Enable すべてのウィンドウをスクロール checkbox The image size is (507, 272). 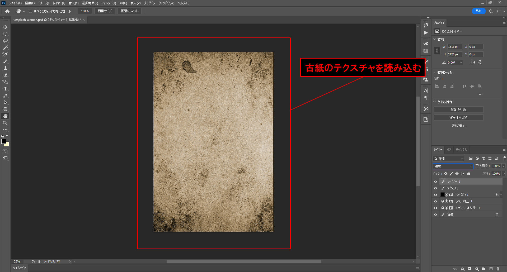click(31, 11)
